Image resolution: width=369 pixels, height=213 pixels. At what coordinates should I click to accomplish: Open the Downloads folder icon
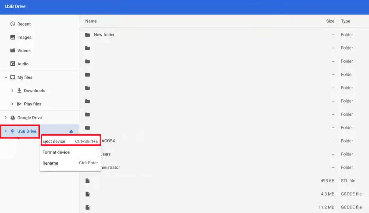(20, 90)
